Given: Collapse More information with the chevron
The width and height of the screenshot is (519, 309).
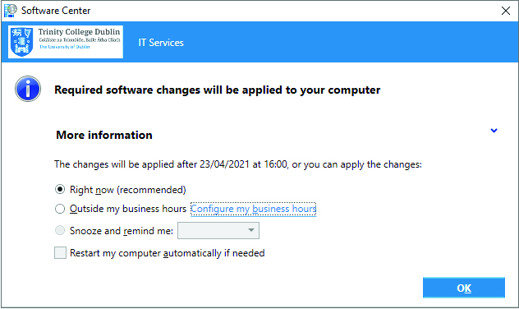Looking at the screenshot, I should 494,131.
